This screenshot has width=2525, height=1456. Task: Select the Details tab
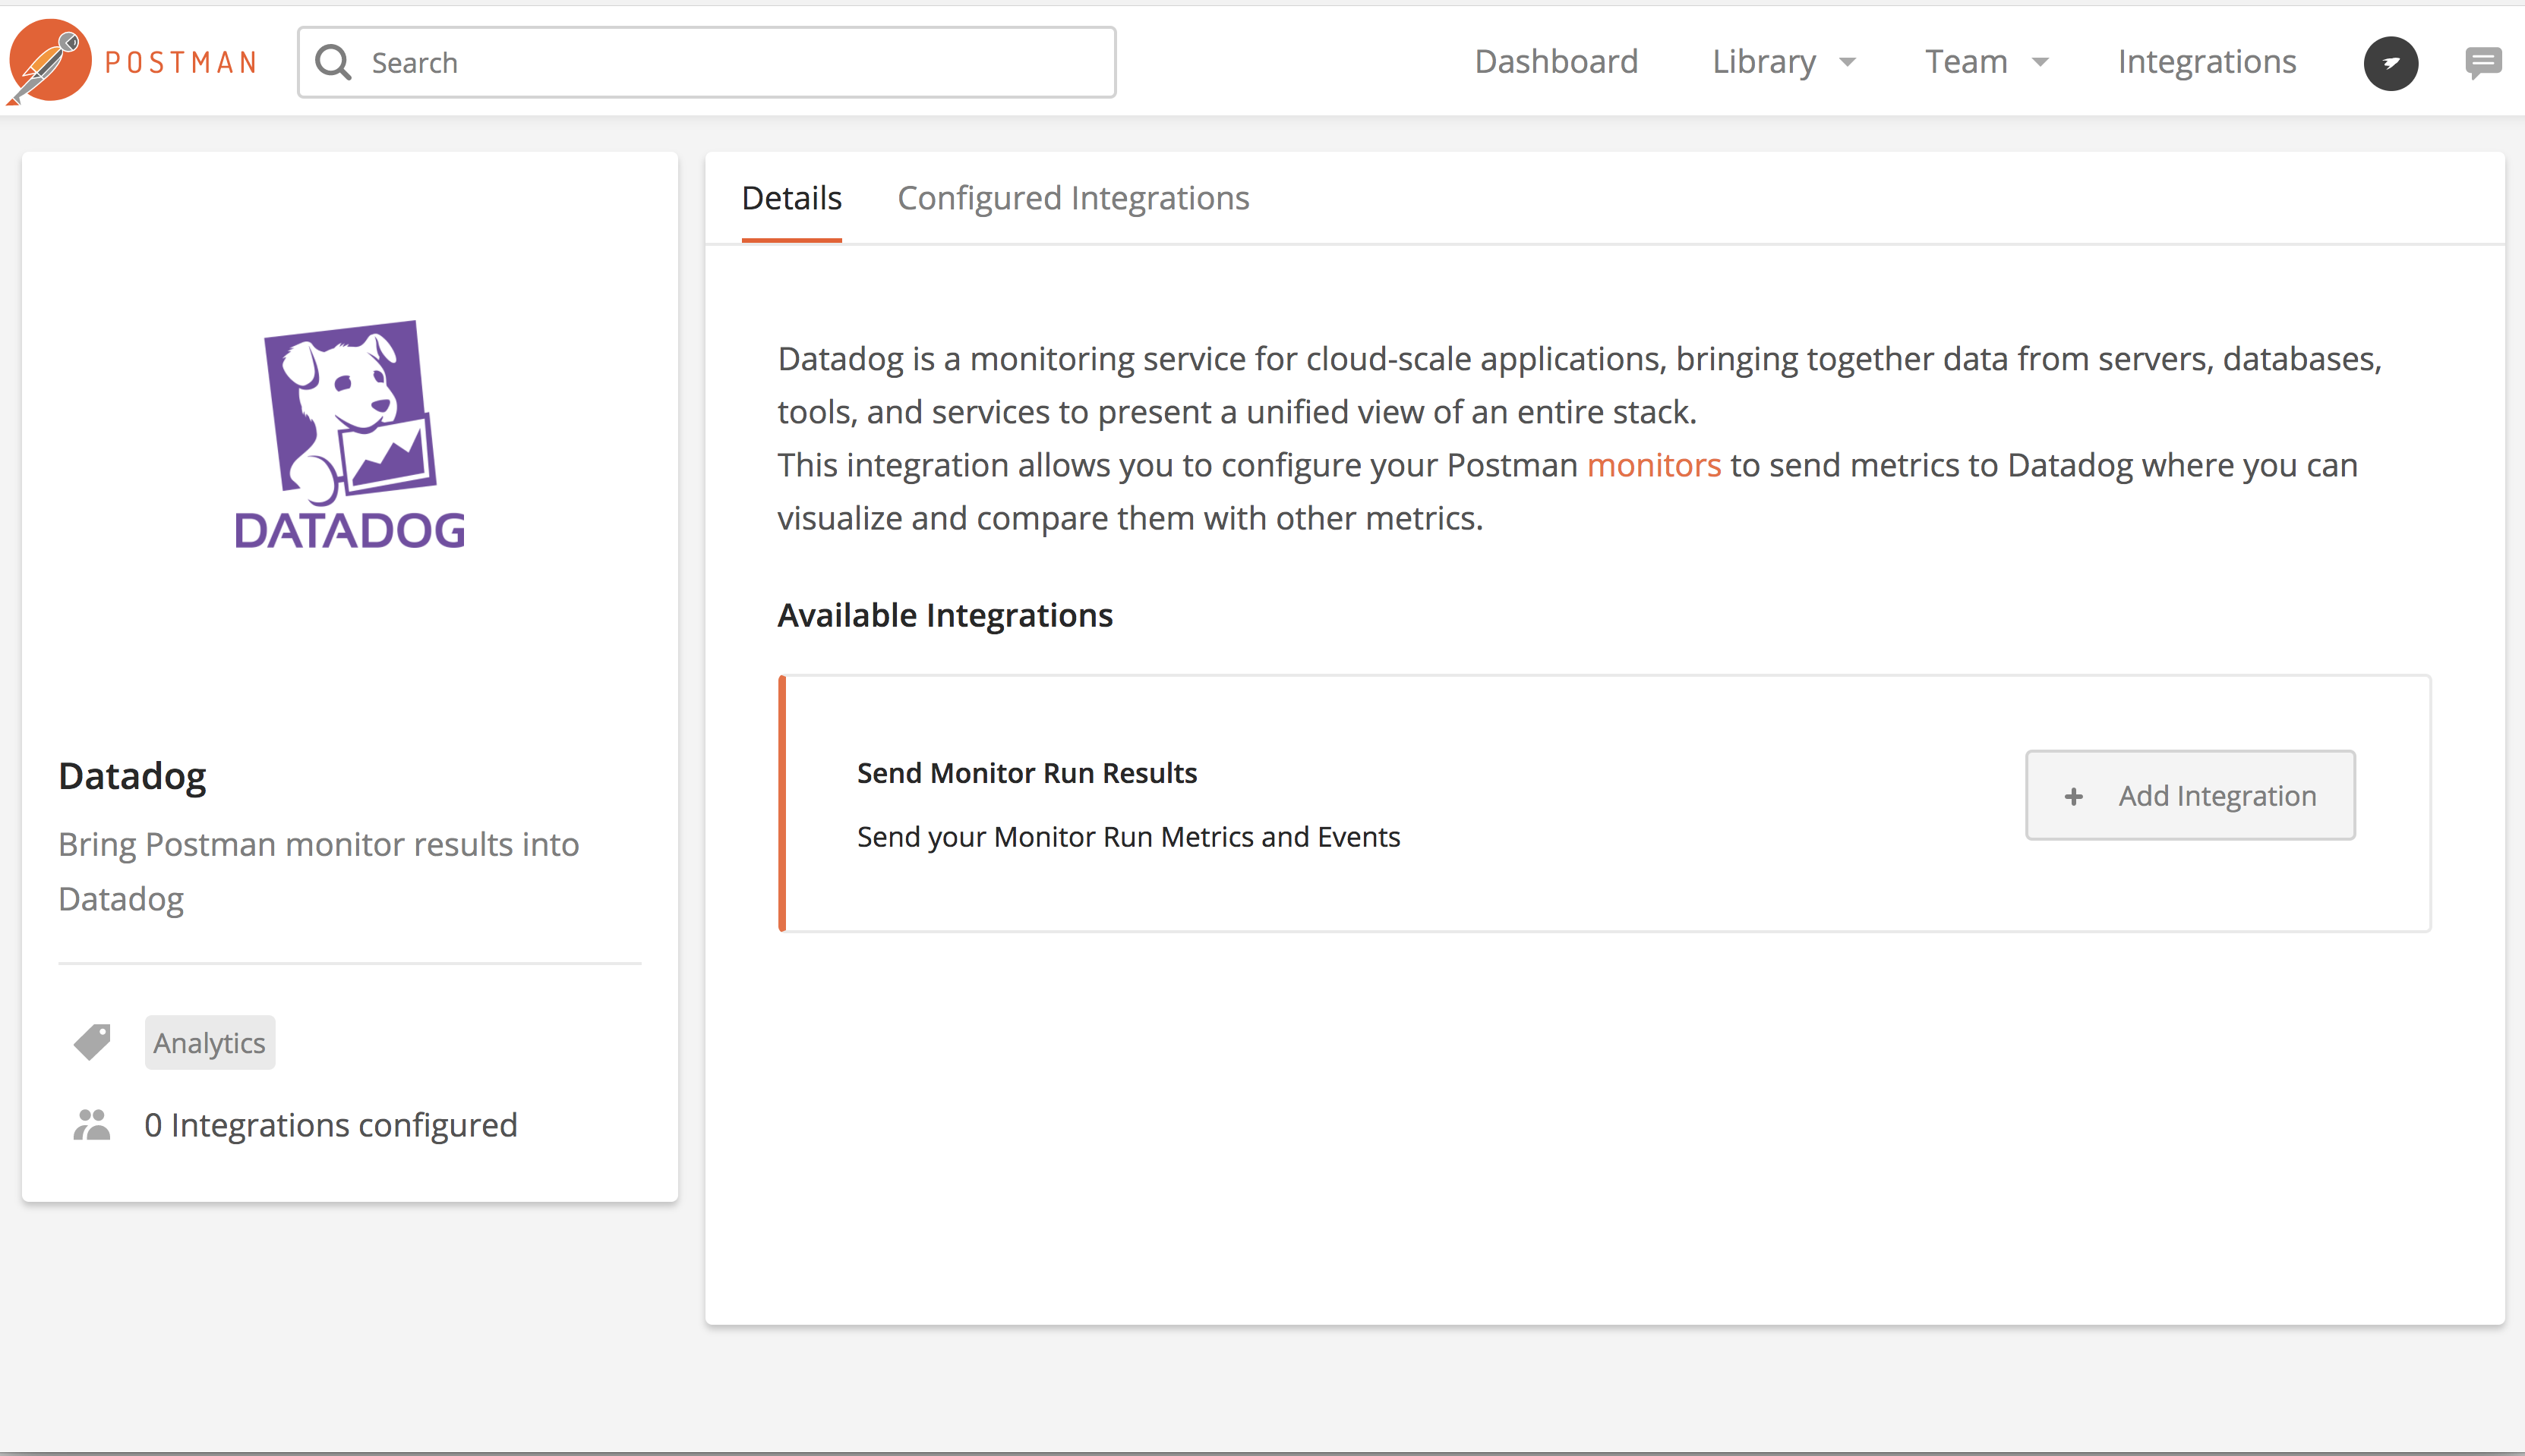[791, 198]
